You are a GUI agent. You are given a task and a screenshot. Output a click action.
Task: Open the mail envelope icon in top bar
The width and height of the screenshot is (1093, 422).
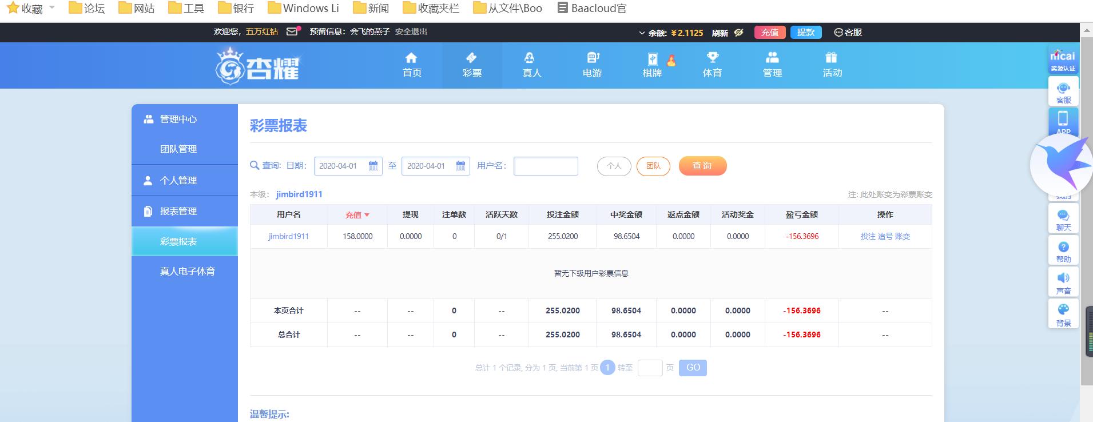(292, 31)
